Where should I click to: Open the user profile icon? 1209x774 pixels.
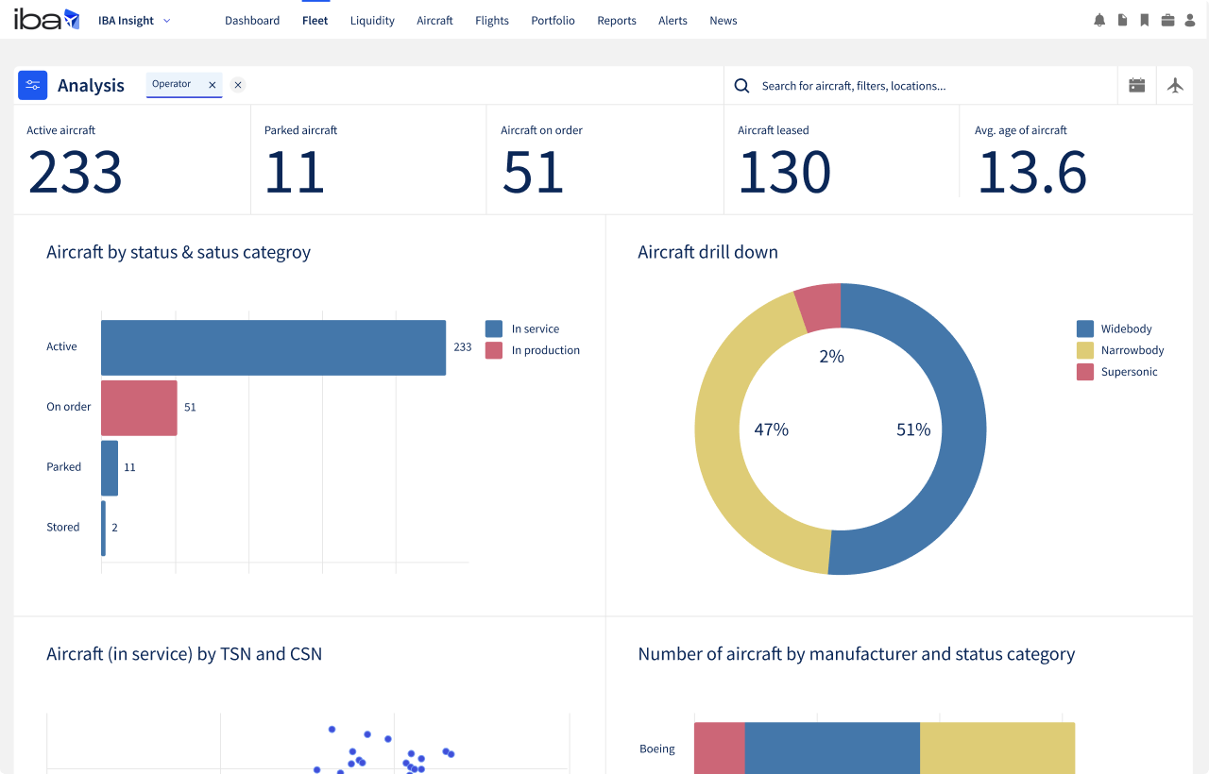click(1189, 20)
